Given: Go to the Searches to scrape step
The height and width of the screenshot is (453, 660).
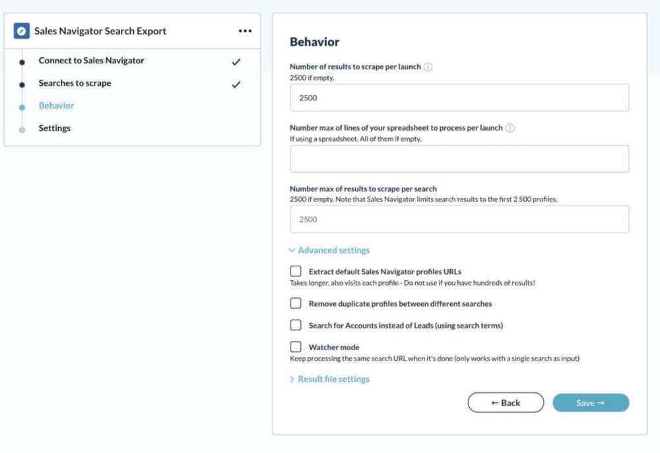Looking at the screenshot, I should click(x=75, y=83).
